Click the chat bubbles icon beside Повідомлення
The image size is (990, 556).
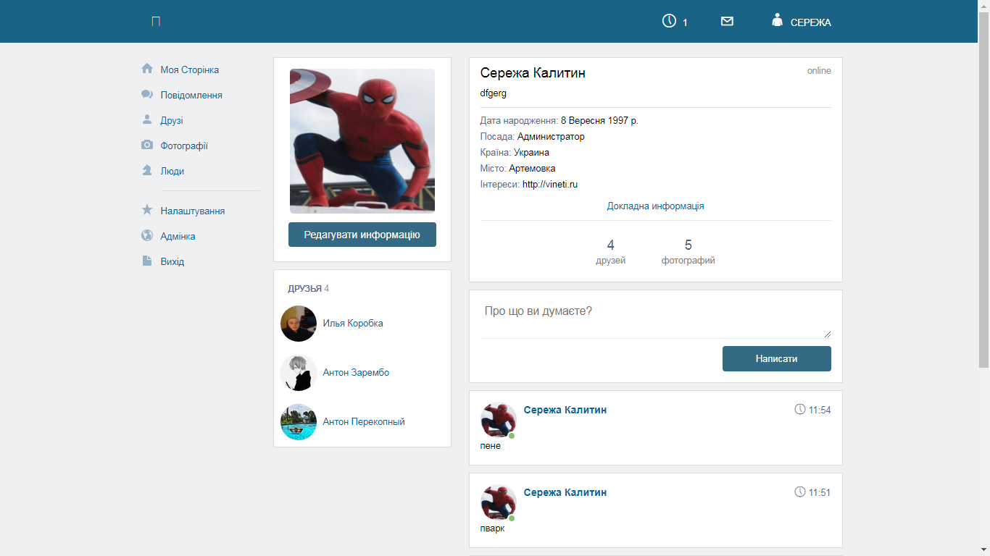coord(147,94)
